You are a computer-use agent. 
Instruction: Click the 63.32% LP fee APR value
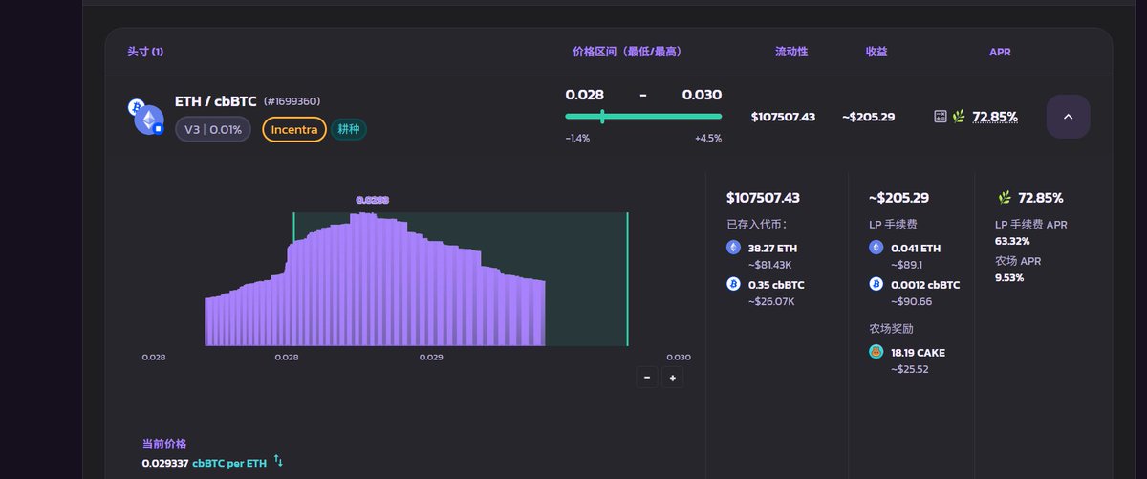click(1012, 241)
